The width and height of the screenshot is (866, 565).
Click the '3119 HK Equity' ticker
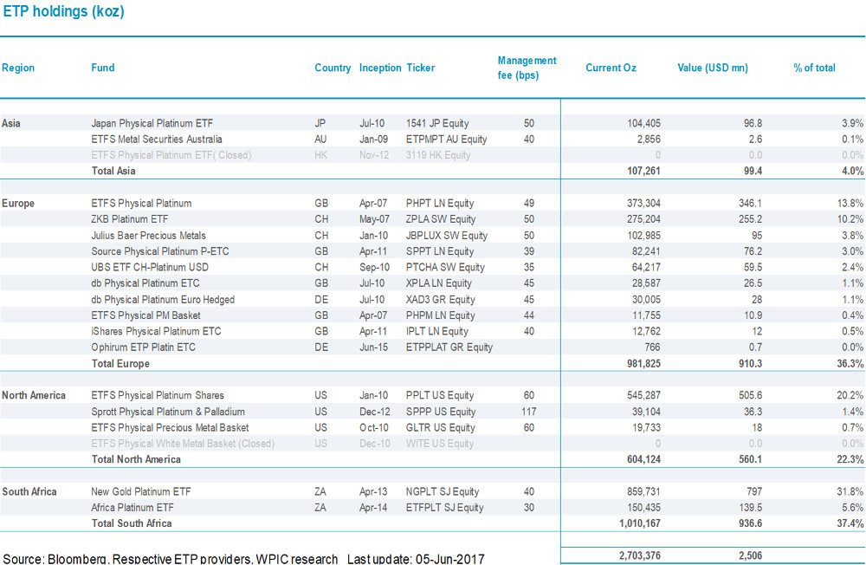[438, 155]
